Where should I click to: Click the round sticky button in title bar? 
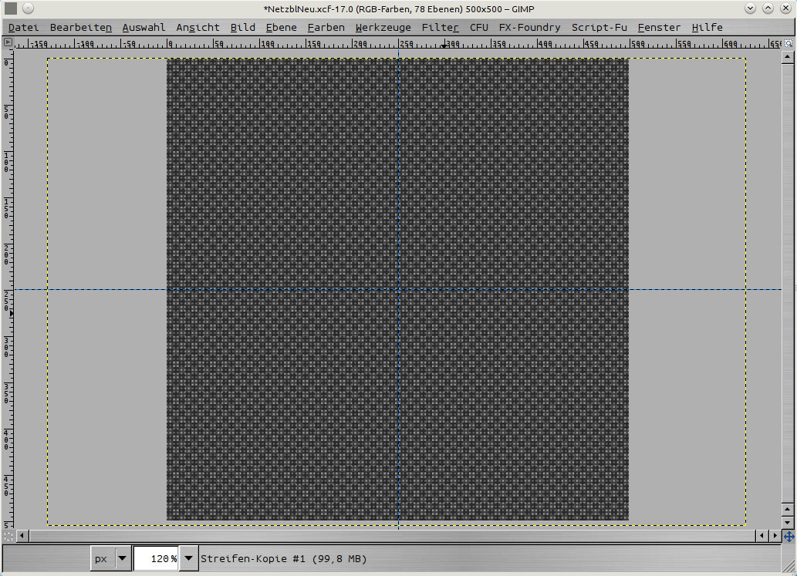[27, 8]
